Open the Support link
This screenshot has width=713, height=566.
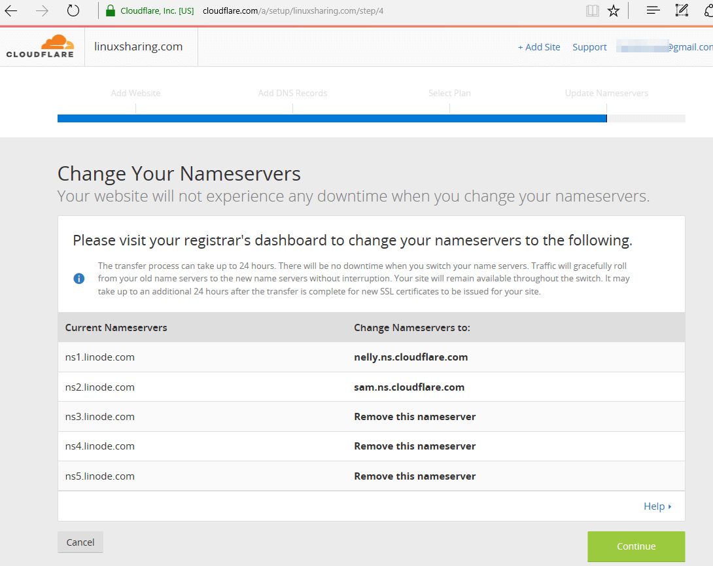click(589, 47)
